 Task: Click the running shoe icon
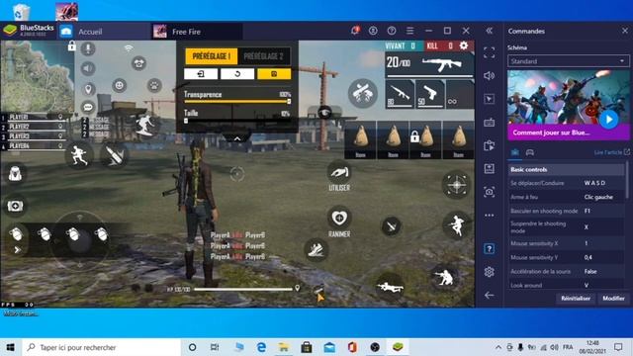(316, 249)
